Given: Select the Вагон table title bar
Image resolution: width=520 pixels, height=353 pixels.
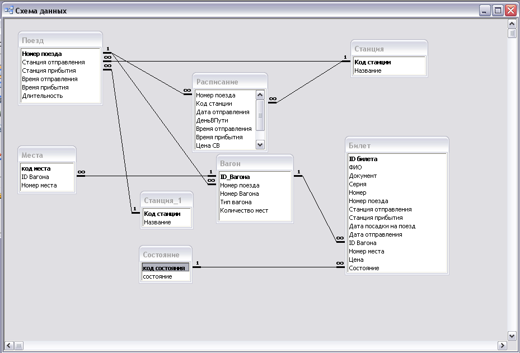Looking at the screenshot, I should (x=255, y=163).
